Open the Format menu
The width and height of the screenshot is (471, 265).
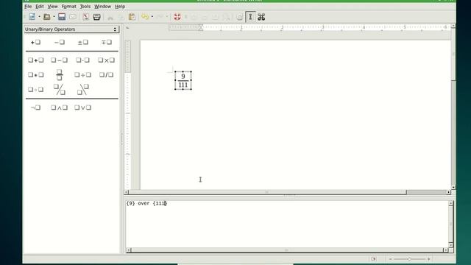(x=68, y=7)
